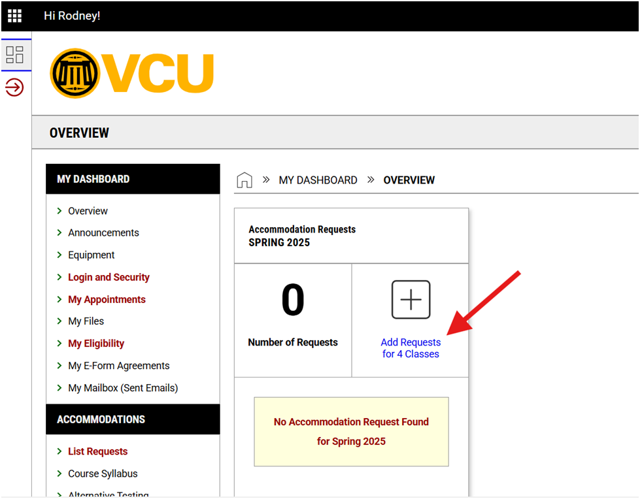Click the plus icon above Add Requests
The image size is (640, 499).
click(411, 299)
